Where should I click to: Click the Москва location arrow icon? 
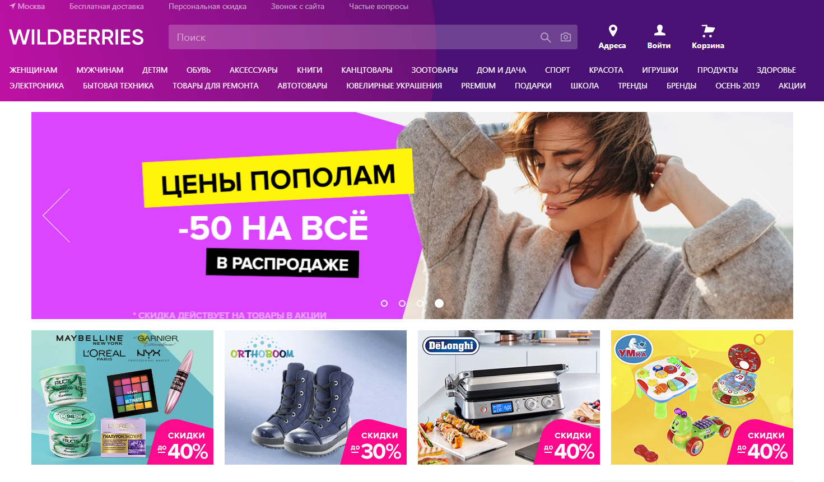[12, 6]
